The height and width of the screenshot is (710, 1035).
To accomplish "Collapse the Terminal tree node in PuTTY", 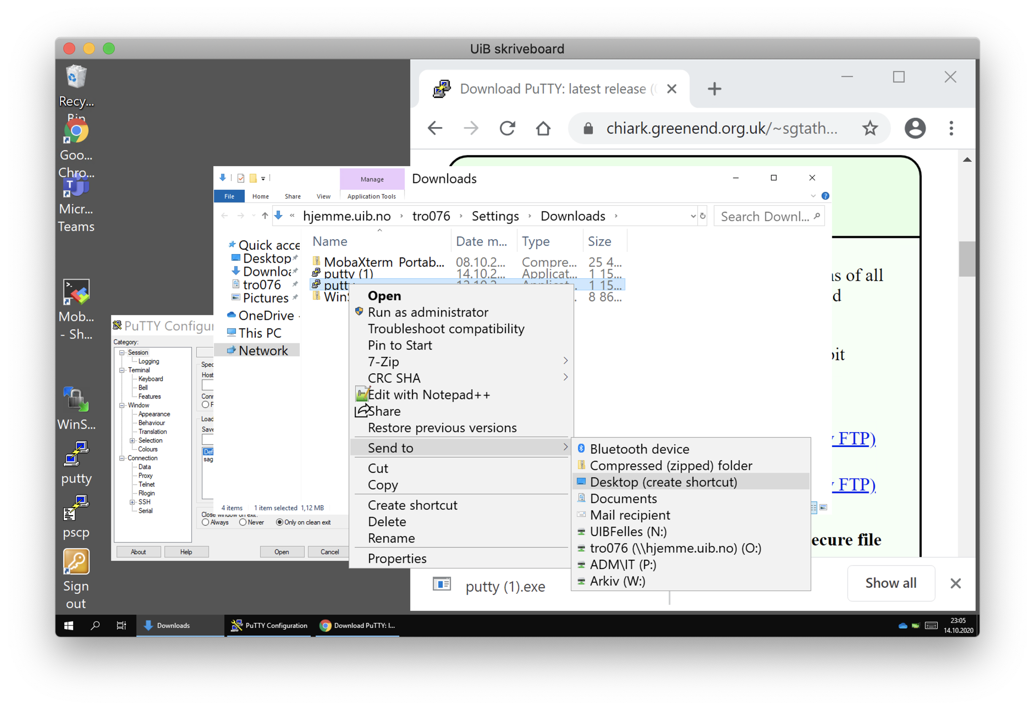I will point(122,370).
